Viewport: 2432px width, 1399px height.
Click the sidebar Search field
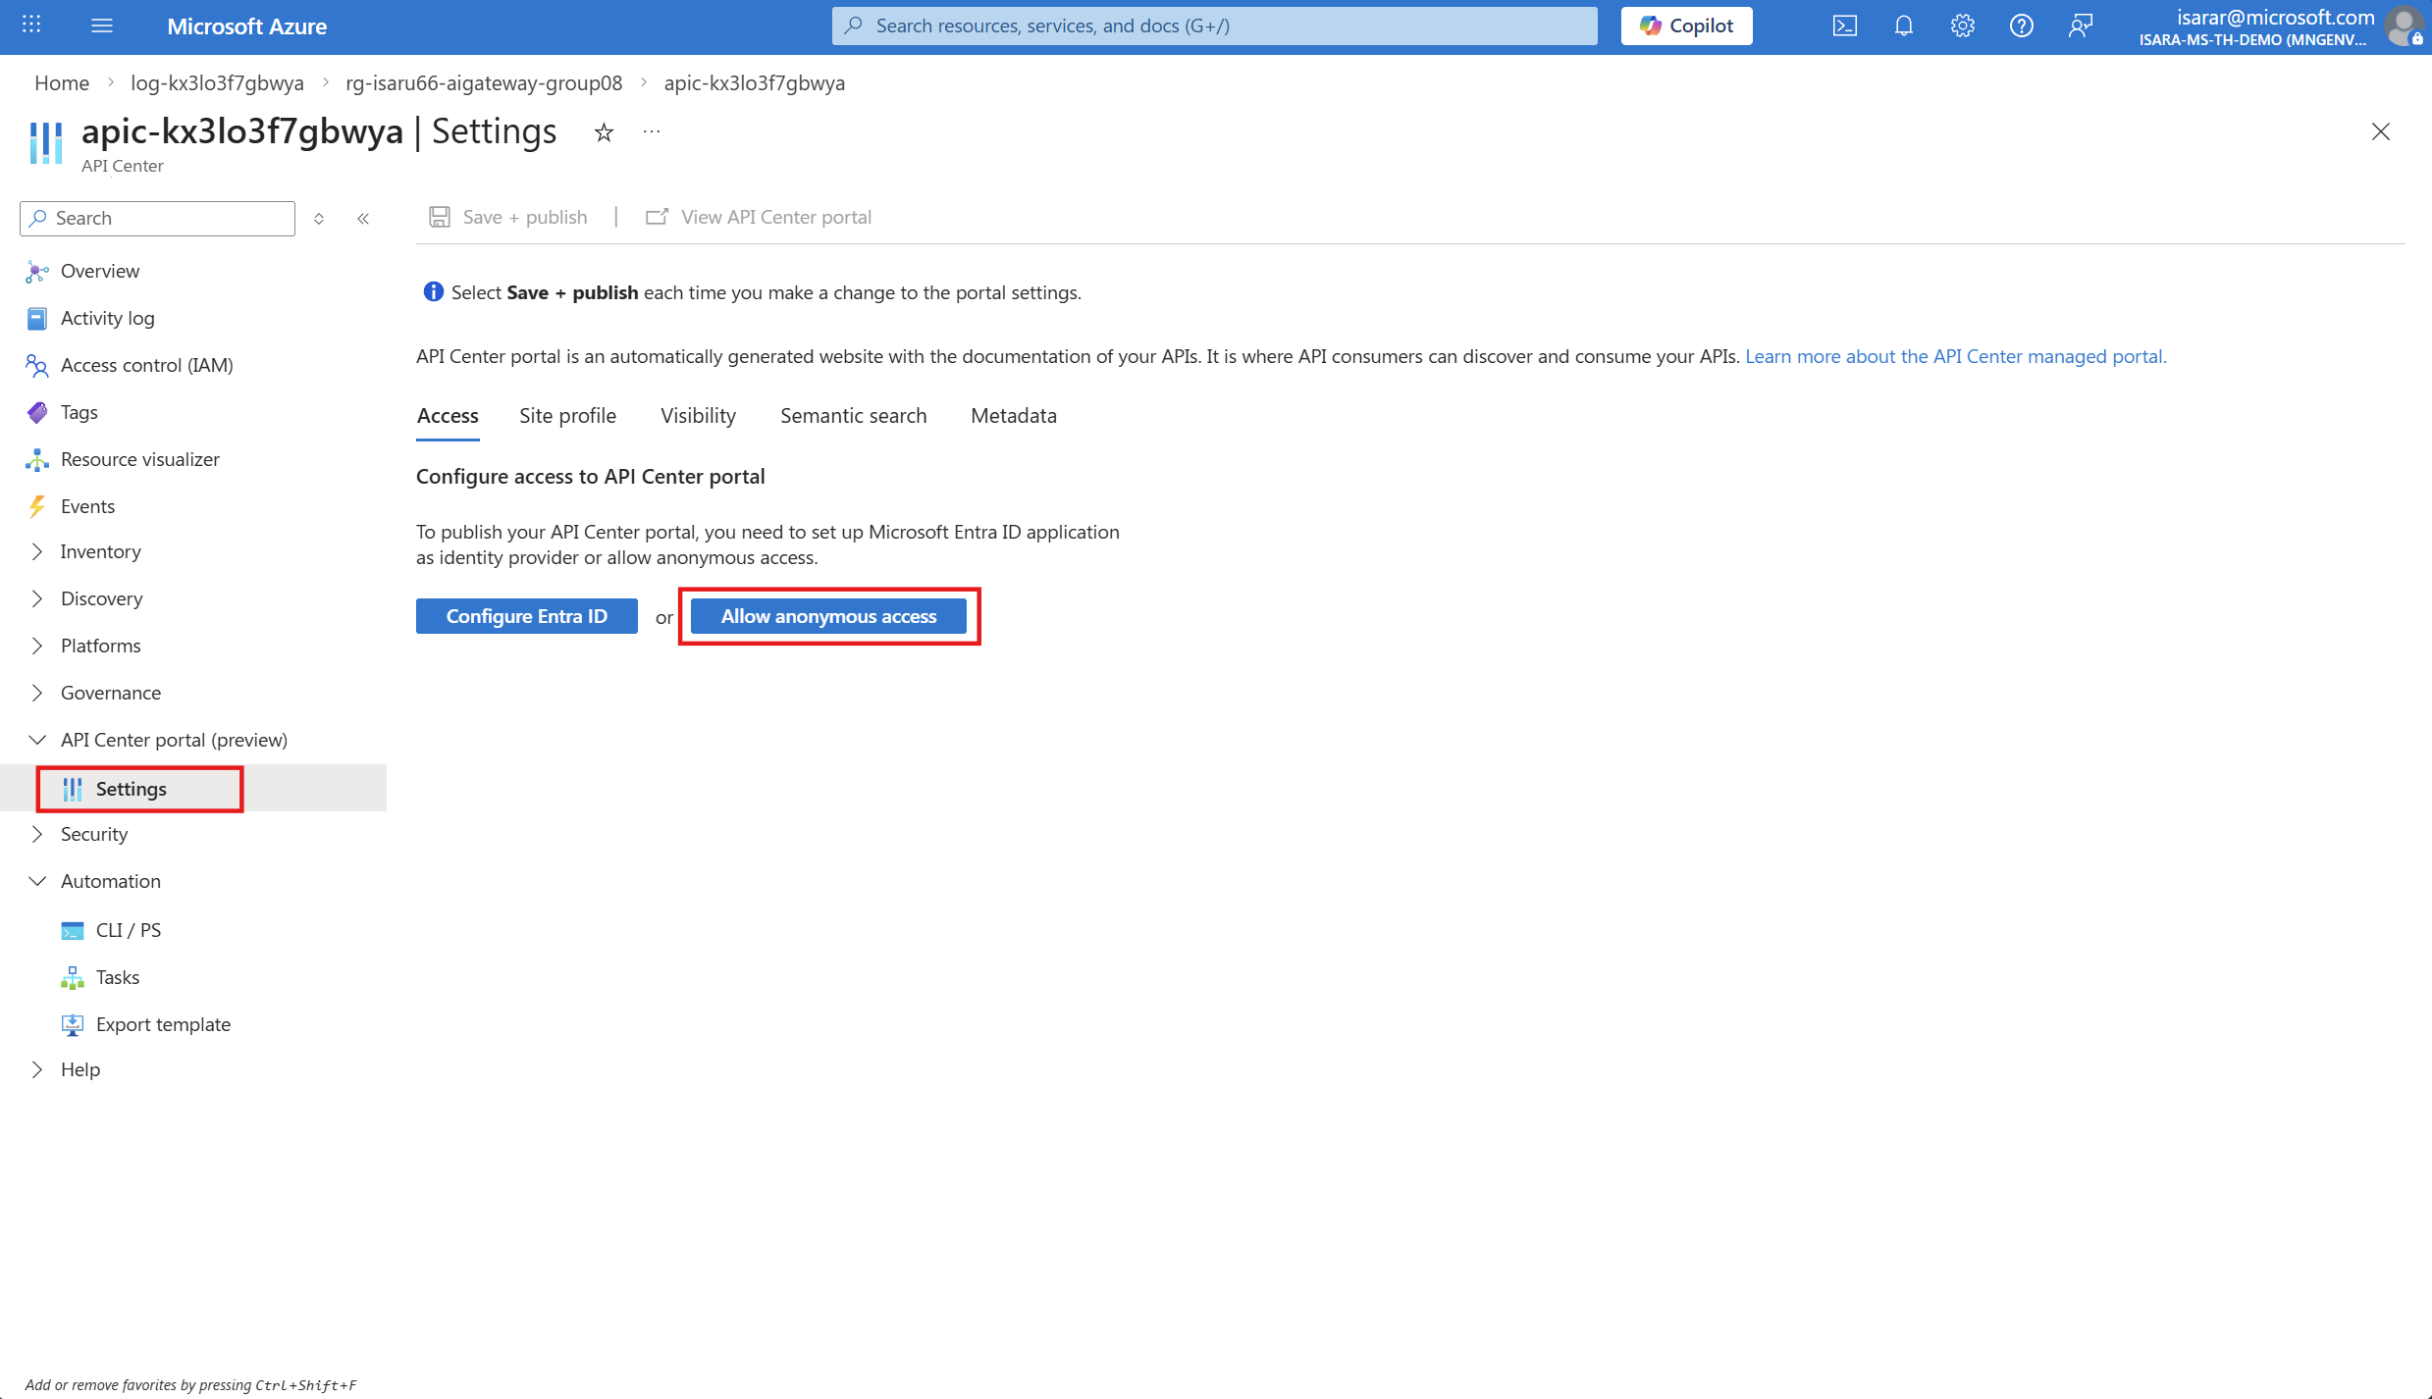[x=157, y=219]
